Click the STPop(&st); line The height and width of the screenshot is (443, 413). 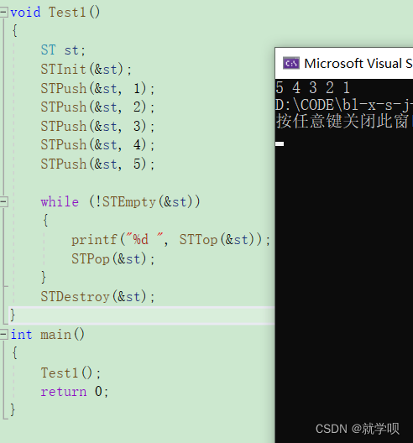coord(112,258)
